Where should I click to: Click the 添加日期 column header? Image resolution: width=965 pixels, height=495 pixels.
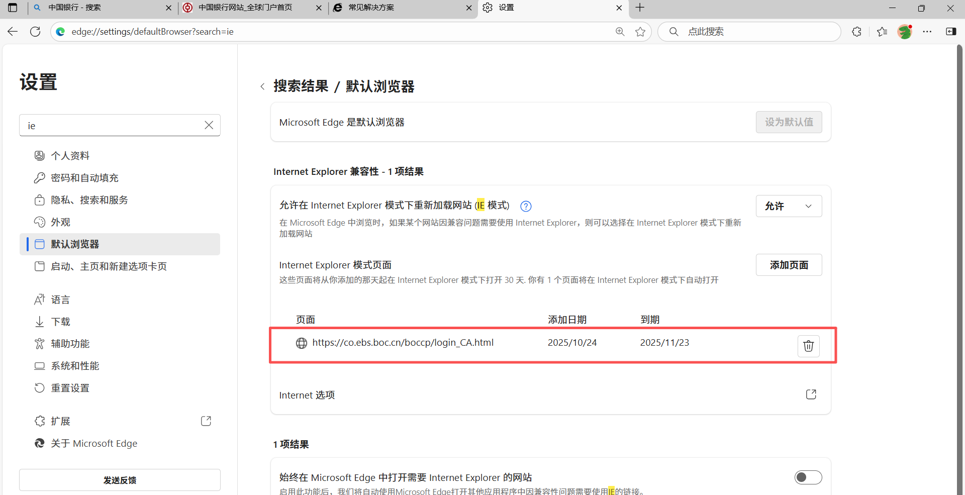567,320
